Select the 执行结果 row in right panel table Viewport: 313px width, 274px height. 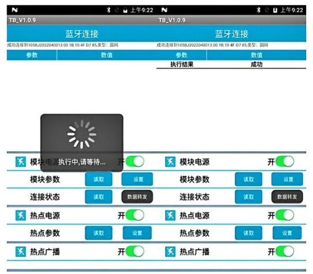click(231, 64)
